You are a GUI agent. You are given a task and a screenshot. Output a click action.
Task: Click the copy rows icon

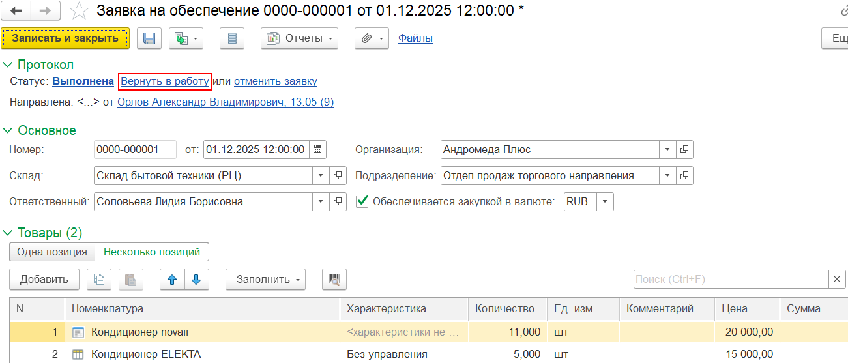tap(99, 280)
